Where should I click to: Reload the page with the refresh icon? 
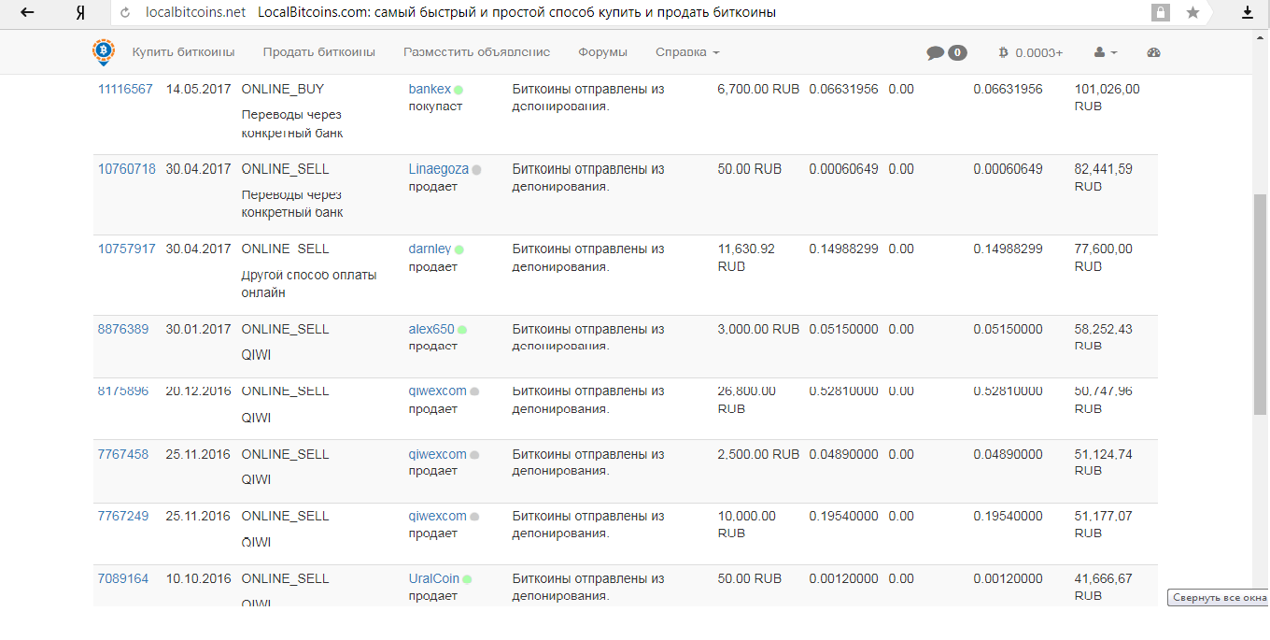[126, 13]
